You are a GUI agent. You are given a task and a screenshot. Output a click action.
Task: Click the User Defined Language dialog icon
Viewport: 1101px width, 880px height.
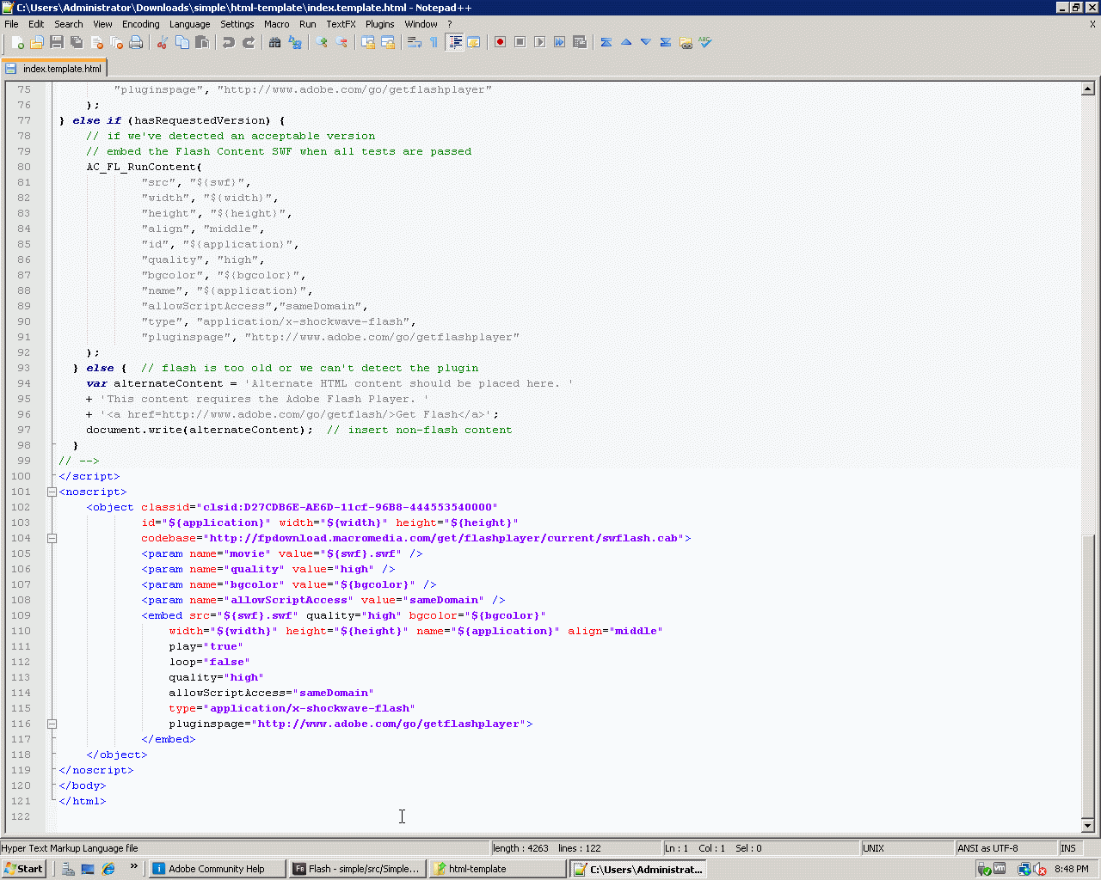coord(473,42)
